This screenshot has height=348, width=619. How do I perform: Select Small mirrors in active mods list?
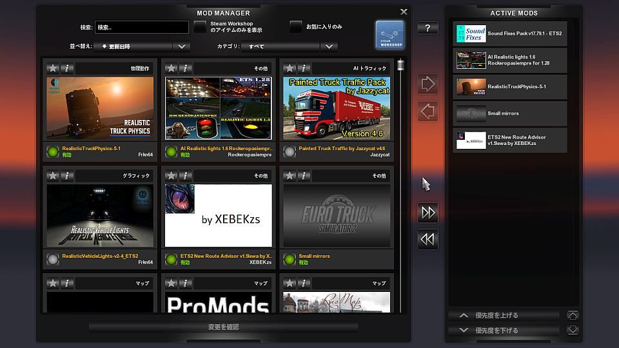point(510,113)
